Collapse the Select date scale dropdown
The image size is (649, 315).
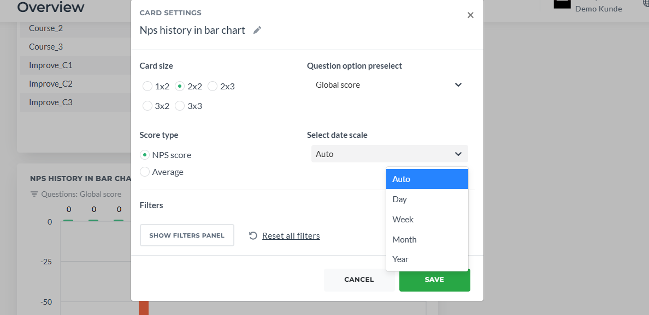point(390,154)
